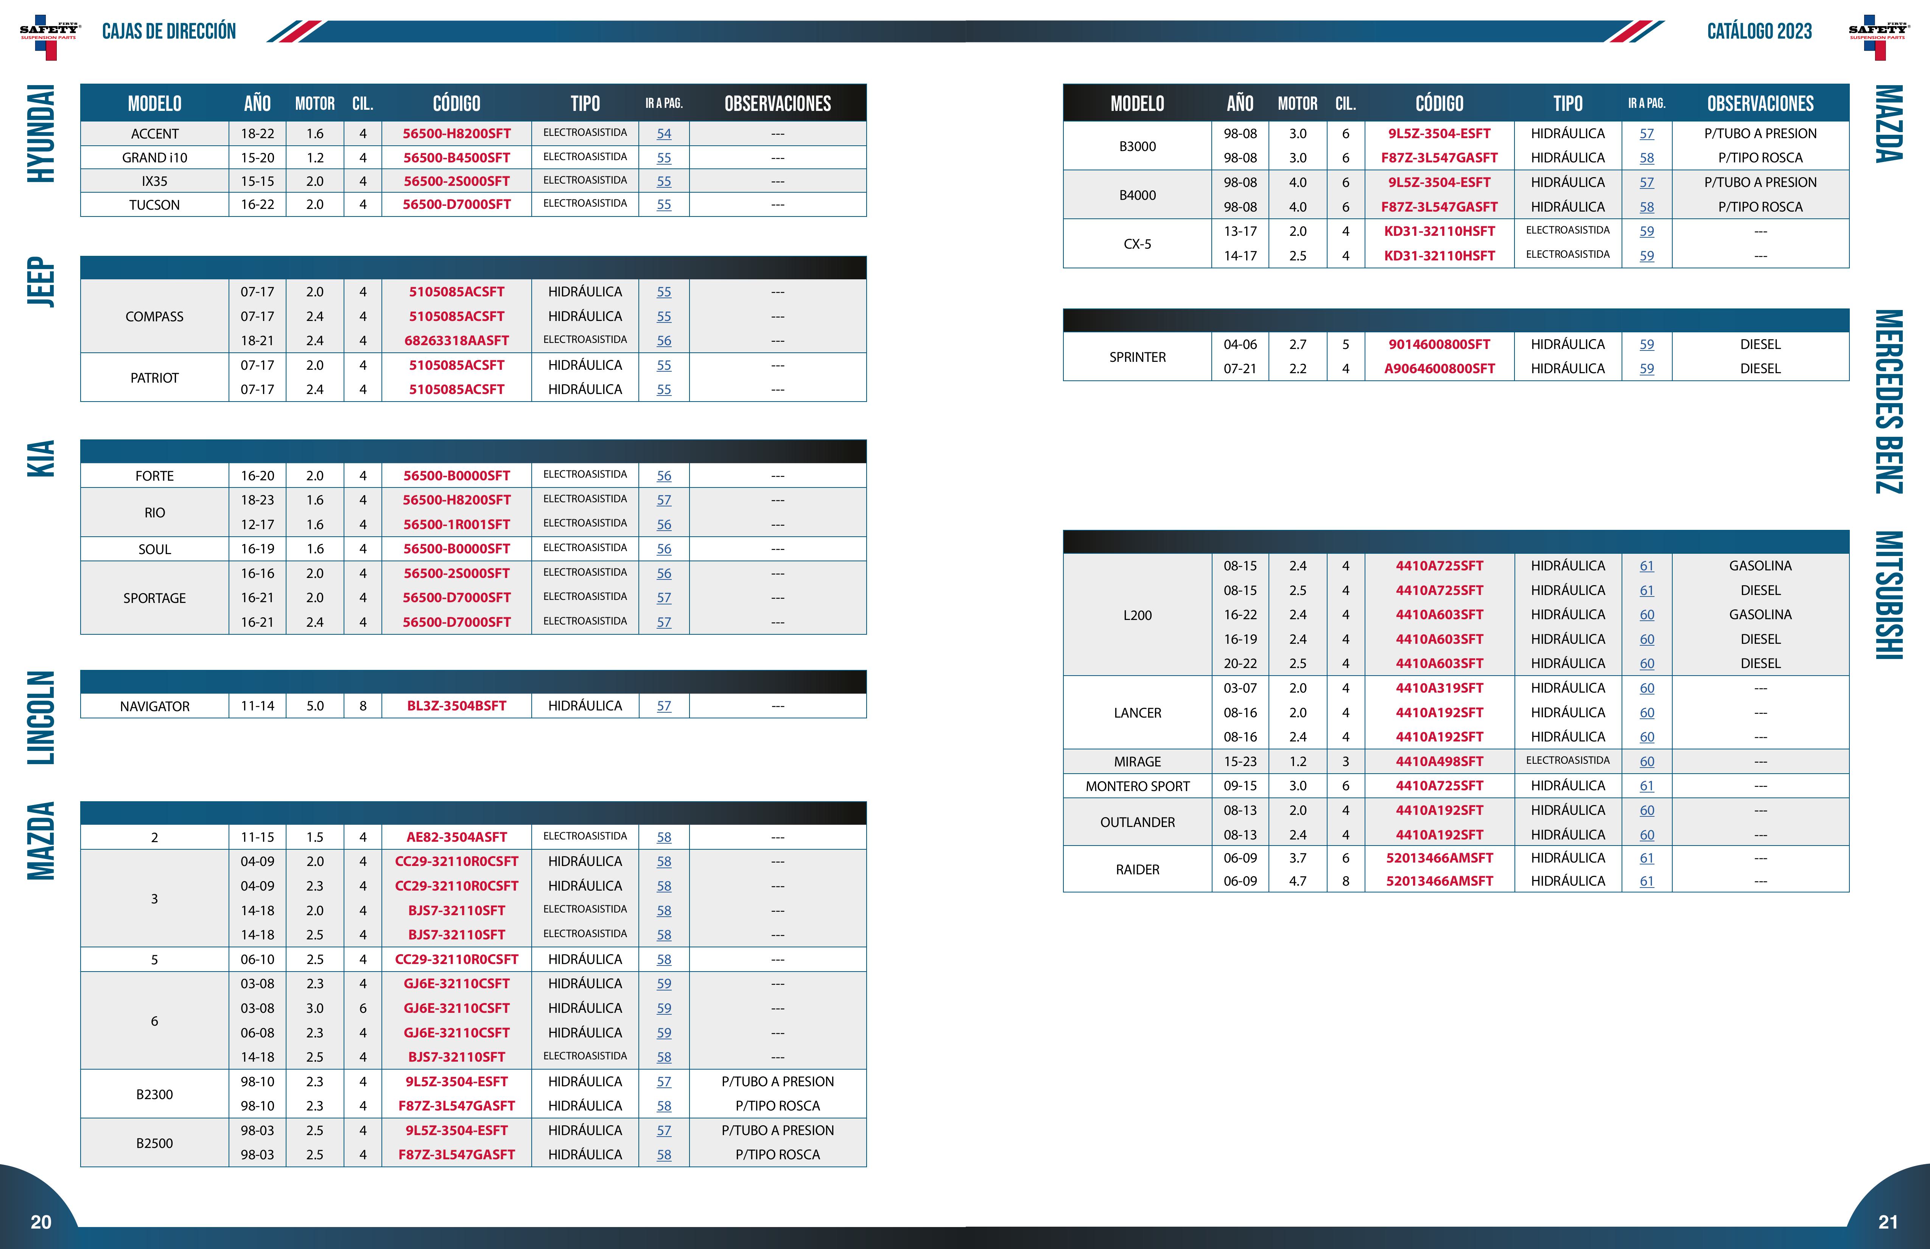Select code 4410A319SFT
The image size is (1930, 1249).
pyautogui.click(x=1440, y=688)
